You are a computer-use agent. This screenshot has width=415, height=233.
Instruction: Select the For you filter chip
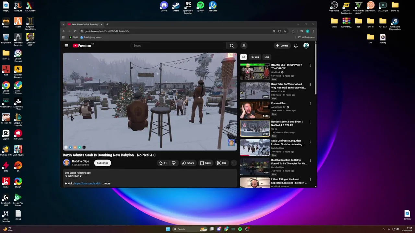pyautogui.click(x=255, y=57)
